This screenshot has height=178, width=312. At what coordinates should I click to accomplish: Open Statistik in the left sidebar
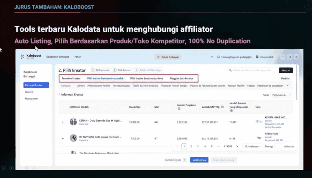coord(29,92)
